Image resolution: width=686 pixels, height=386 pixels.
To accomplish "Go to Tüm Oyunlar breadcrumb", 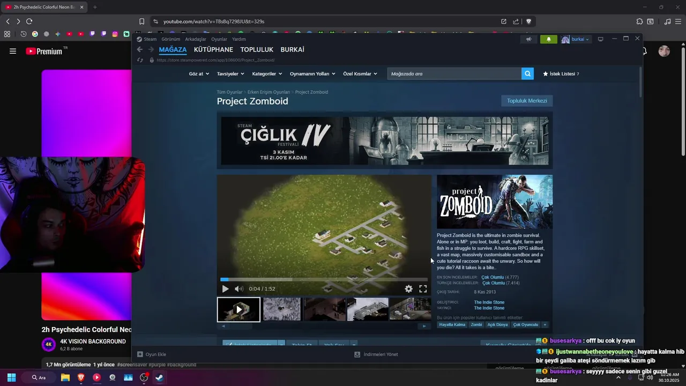I will click(229, 92).
